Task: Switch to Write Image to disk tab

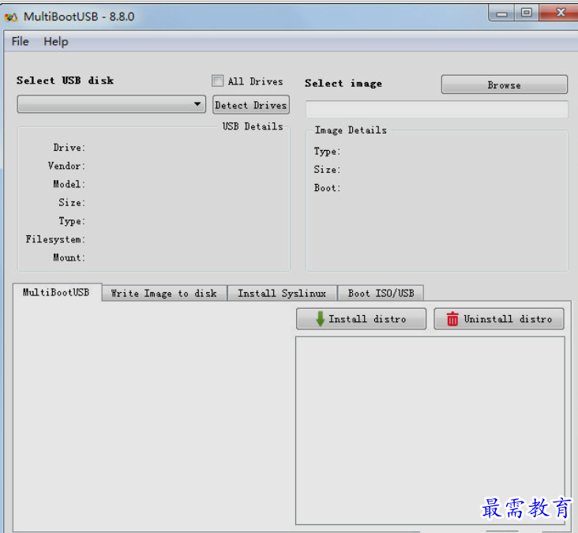Action: pos(164,294)
